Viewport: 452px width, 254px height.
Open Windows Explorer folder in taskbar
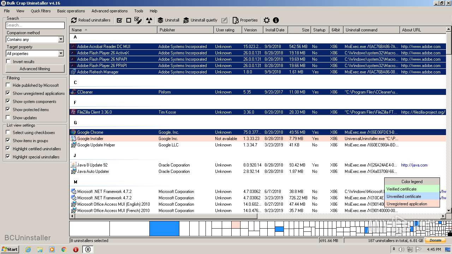click(40, 249)
